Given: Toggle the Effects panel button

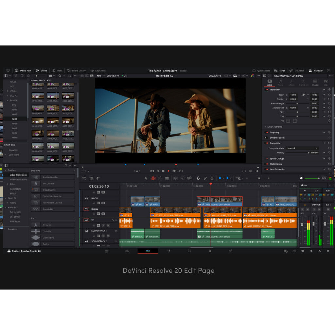Looking at the screenshot, I should coord(41,71).
